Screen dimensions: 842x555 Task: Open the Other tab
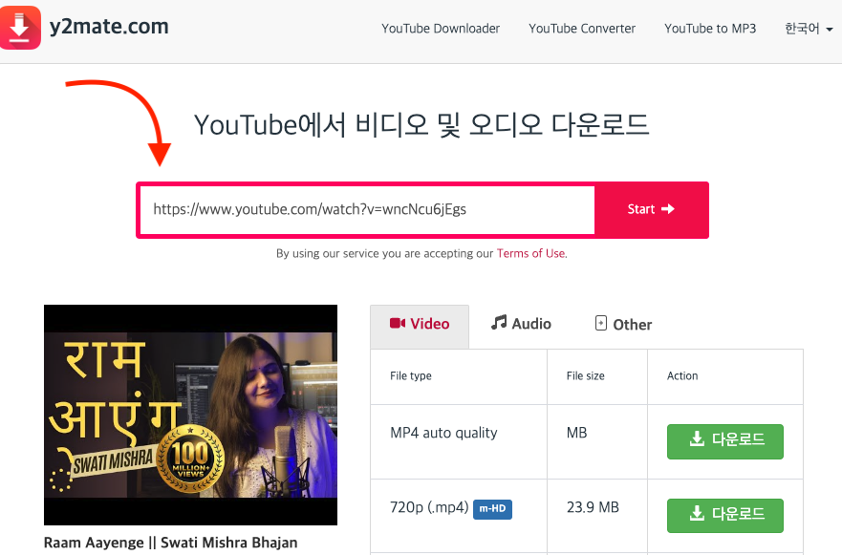(623, 324)
